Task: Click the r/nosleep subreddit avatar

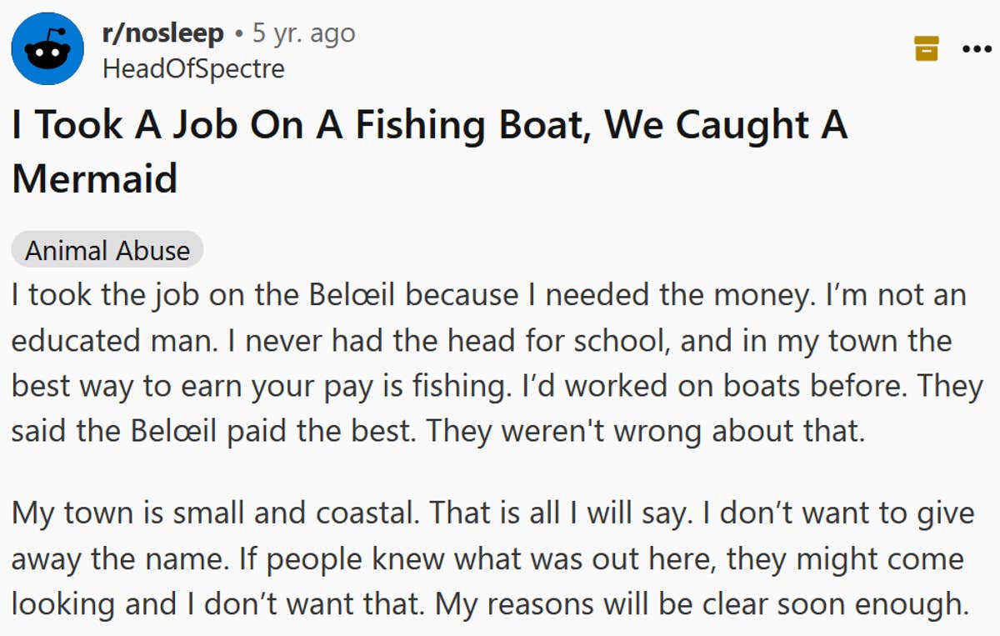Action: (47, 48)
